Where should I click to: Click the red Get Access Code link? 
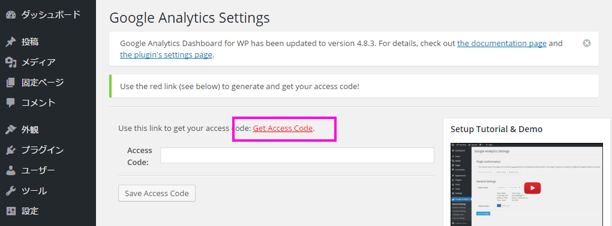tap(283, 128)
